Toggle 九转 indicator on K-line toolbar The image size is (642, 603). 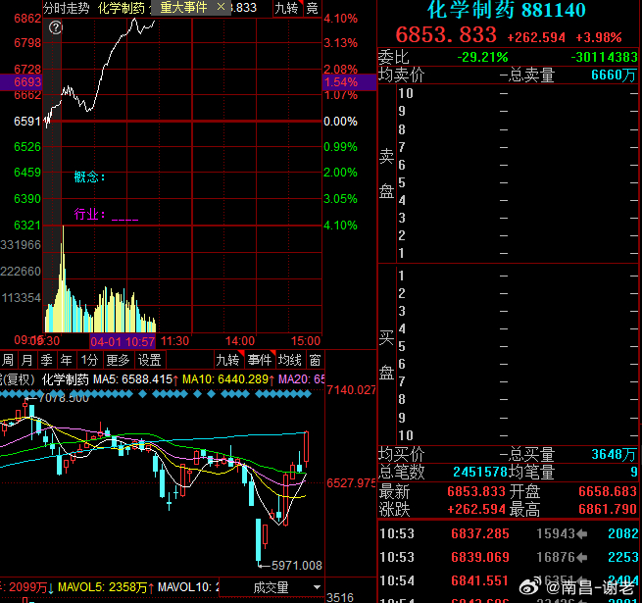[227, 360]
